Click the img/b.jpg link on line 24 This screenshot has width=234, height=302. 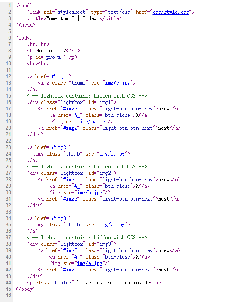pyautogui.click(x=112, y=154)
